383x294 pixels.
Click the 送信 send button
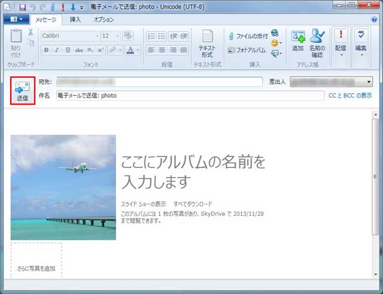pyautogui.click(x=22, y=90)
